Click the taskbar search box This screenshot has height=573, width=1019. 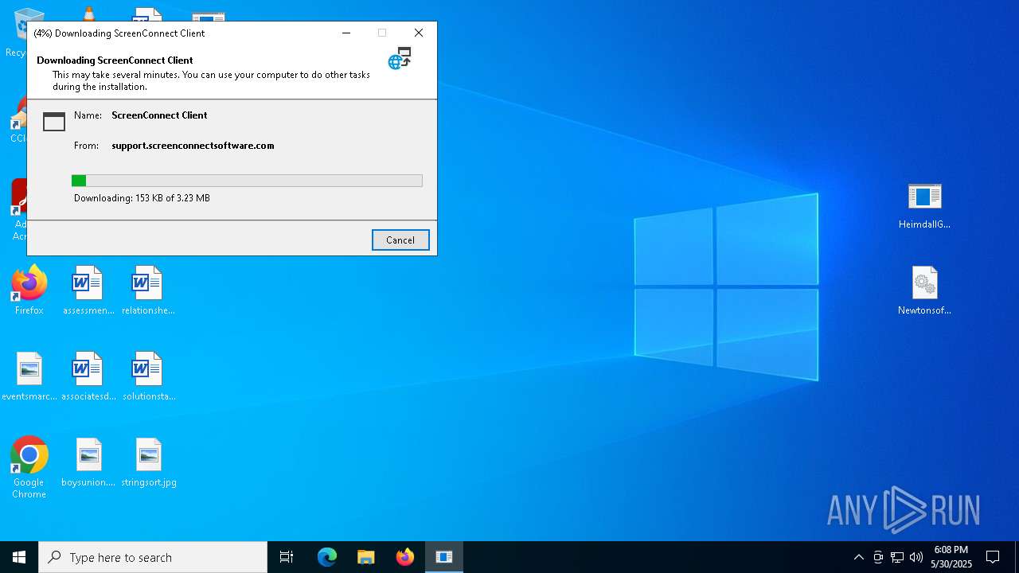tap(153, 557)
